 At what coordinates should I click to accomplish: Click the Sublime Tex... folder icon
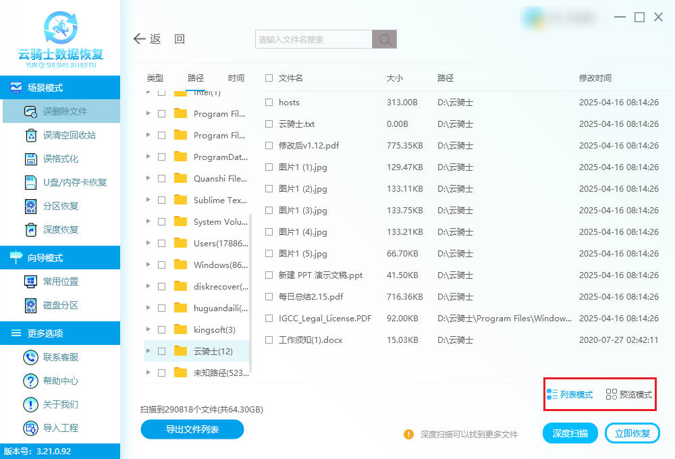(x=180, y=200)
